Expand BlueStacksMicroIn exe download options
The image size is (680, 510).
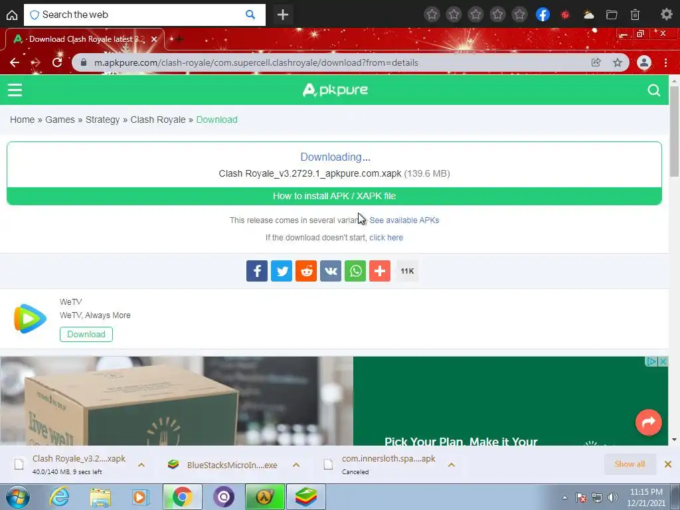[x=296, y=465]
